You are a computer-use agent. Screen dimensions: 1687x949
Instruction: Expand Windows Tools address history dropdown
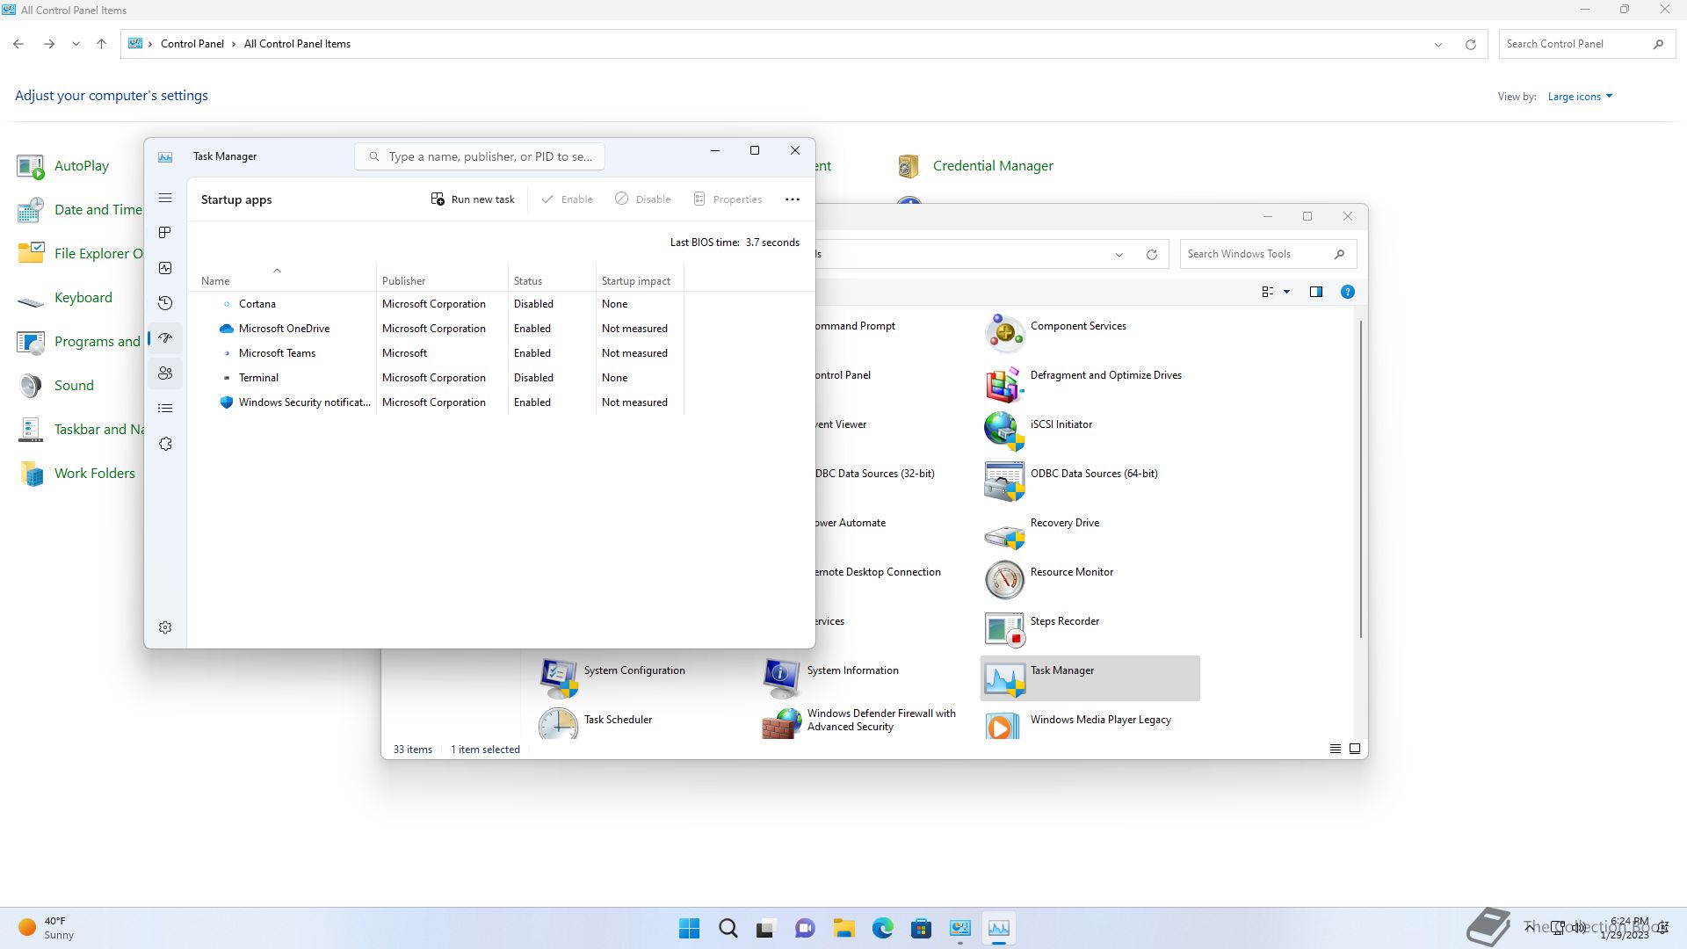[1119, 255]
